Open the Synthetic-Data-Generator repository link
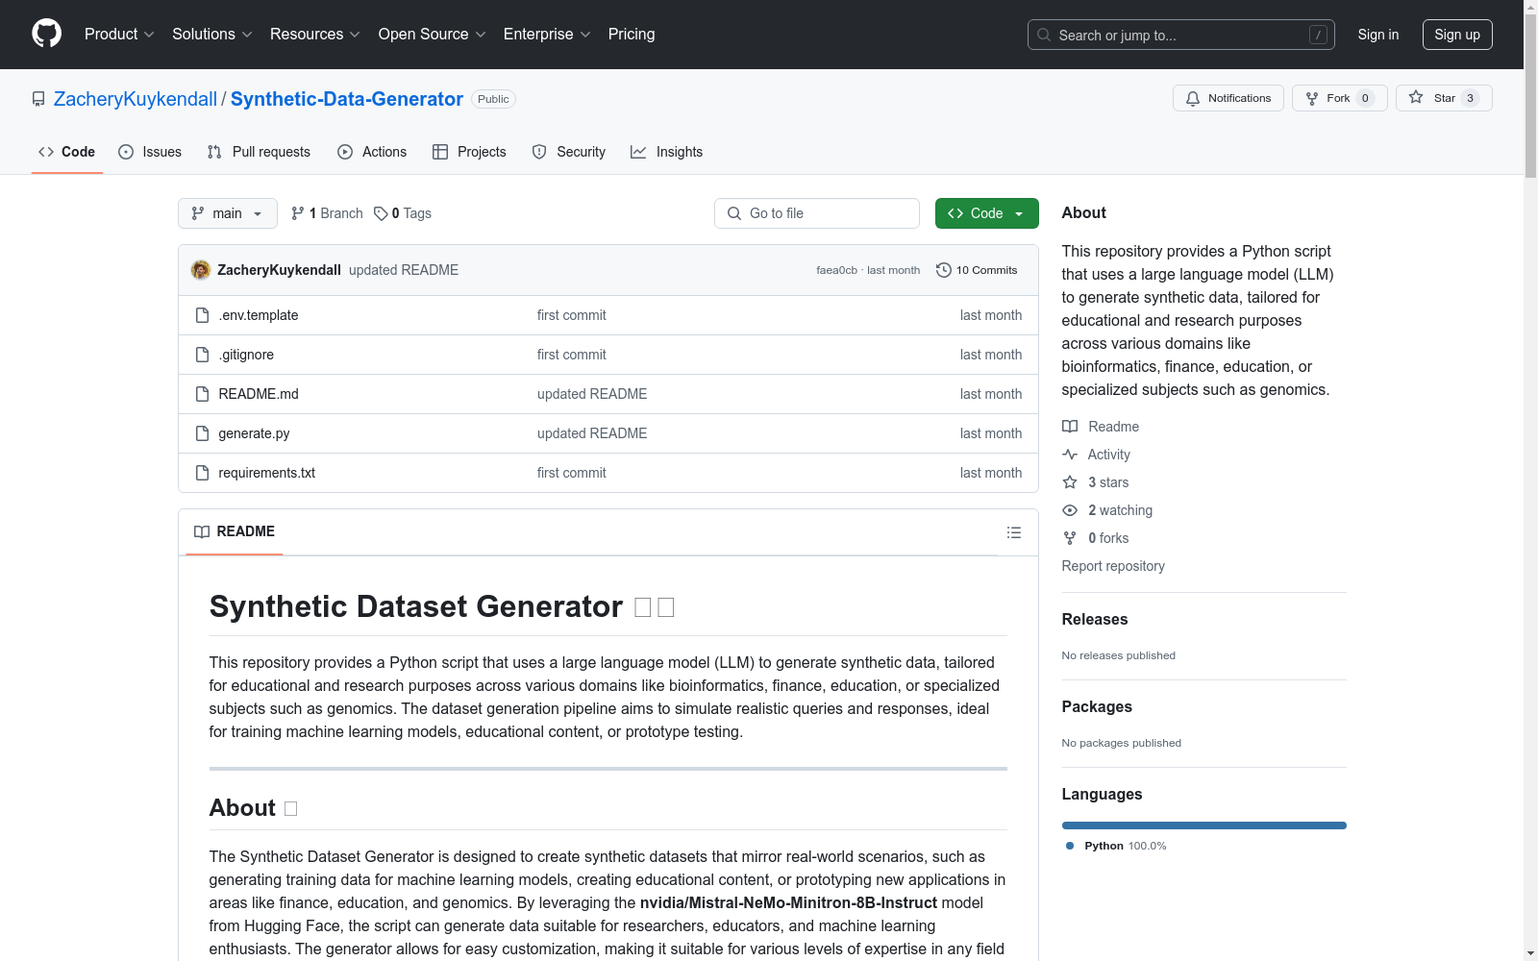Image resolution: width=1538 pixels, height=961 pixels. pos(347,99)
